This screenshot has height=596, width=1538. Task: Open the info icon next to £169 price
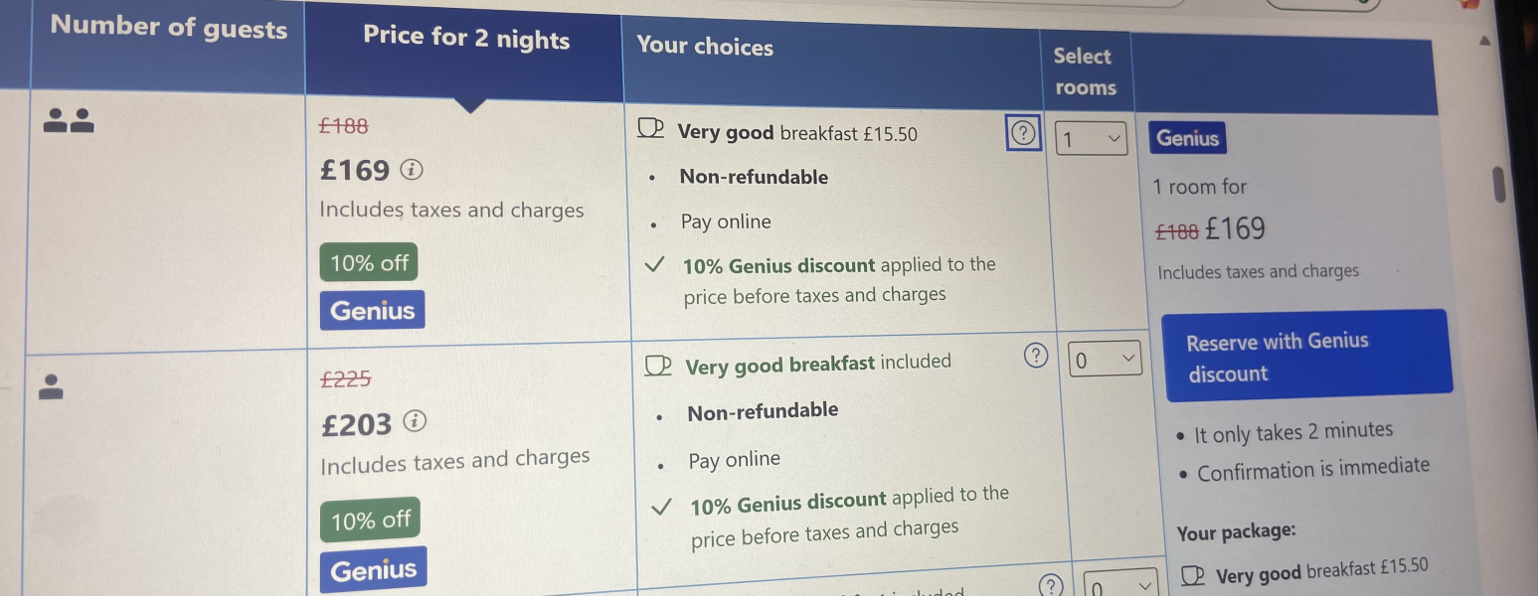[411, 170]
